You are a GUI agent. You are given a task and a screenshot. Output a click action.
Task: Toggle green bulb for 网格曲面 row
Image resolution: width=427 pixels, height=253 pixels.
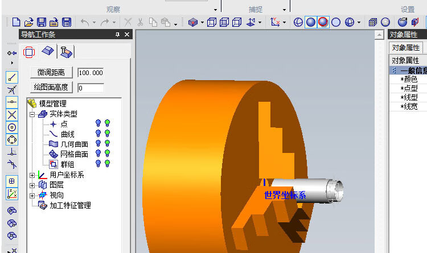(x=107, y=154)
